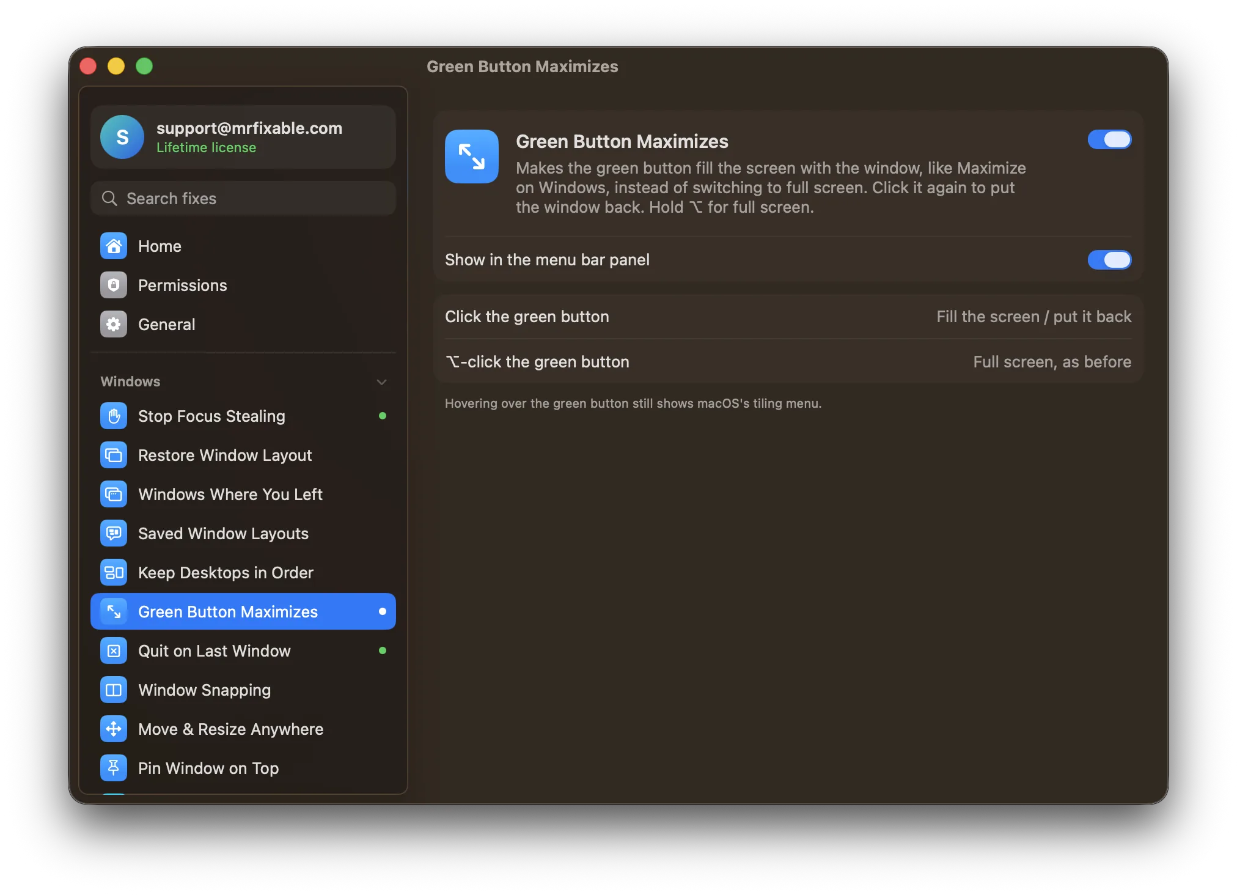Click the support@mrfixable.com account email
Screen dimensions: 1237x895
[249, 128]
